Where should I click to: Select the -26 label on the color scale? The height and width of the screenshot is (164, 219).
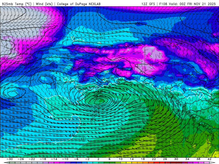coord(21,159)
